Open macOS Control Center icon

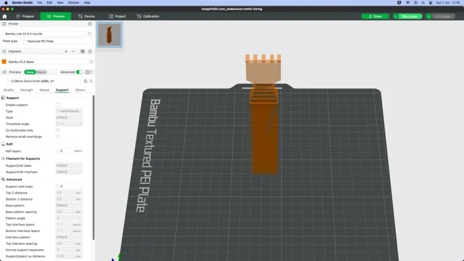[430, 3]
